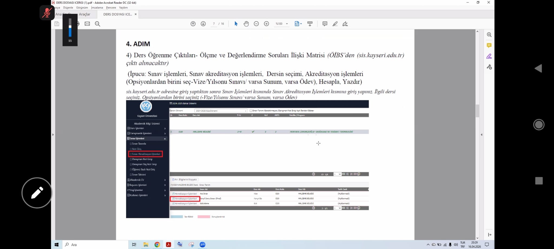Click the zoom in plus icon

(266, 24)
